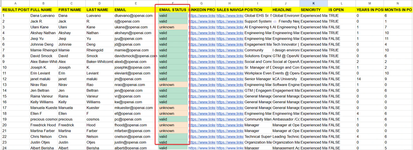This screenshot has height=150, width=413.
Task: Select cell fhood@openai.com
Action: (136, 125)
